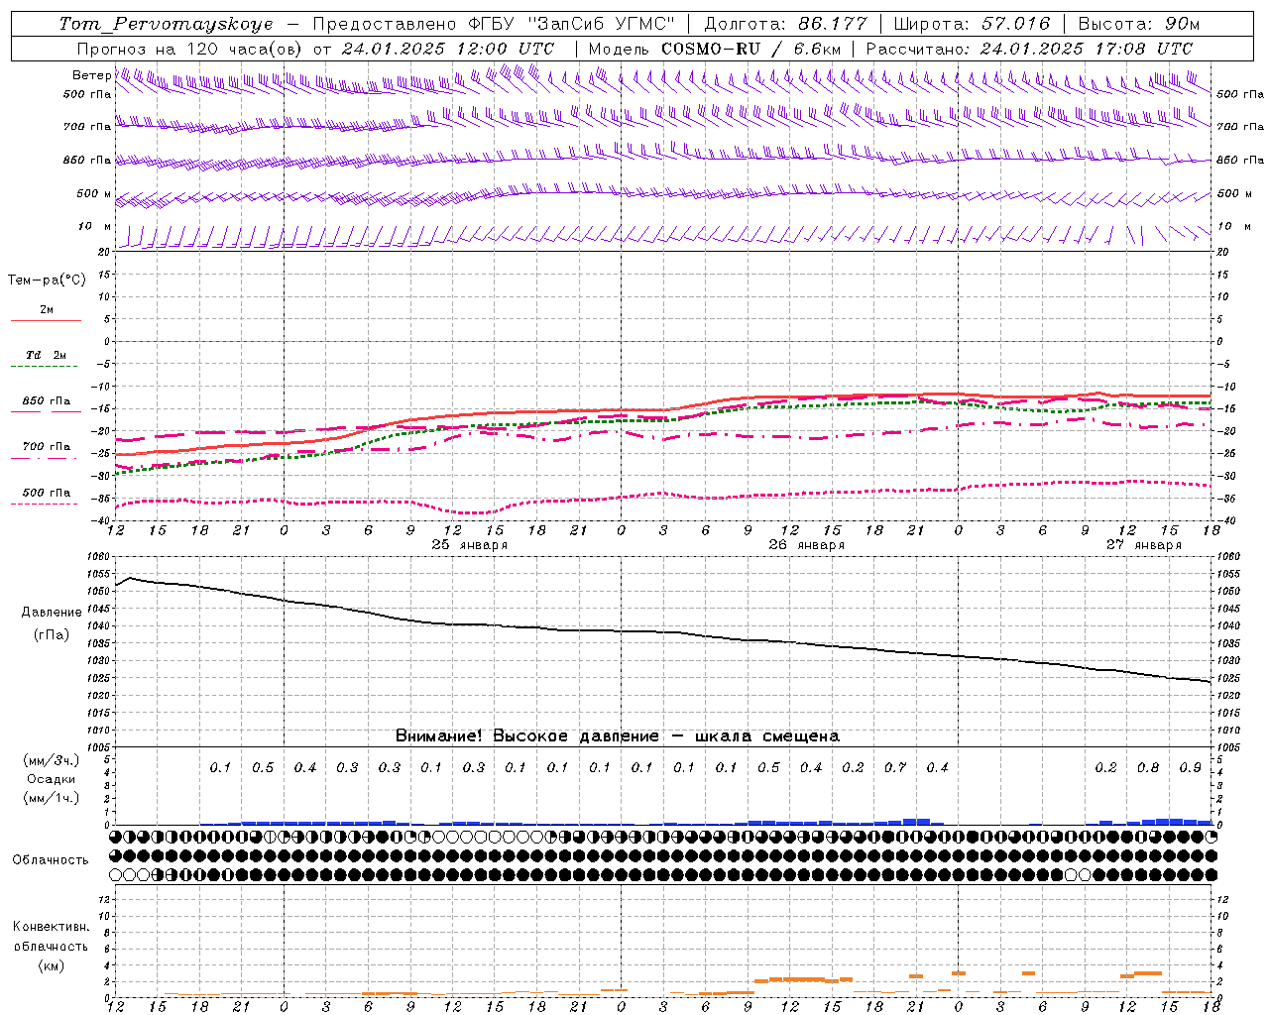Screen dimensions: 1269x1015
Task: Click the solid red line sample under '2м'
Action: (46, 321)
